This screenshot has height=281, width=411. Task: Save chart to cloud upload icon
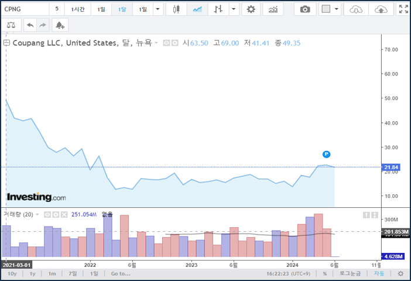(x=381, y=9)
